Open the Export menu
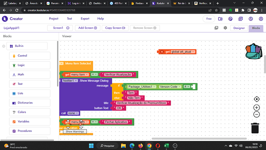The width and height of the screenshot is (266, 150). tap(85, 19)
